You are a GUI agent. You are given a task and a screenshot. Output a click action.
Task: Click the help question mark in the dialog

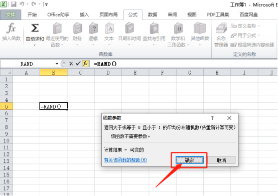[x=212, y=118]
